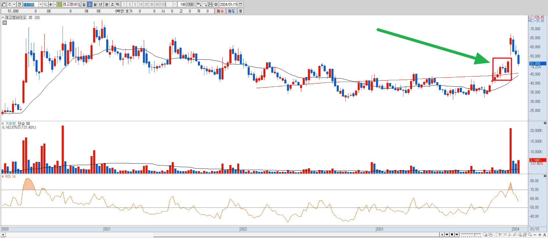Click the speaker sound alert icon
This screenshot has height=238, width=548.
click(51, 4)
